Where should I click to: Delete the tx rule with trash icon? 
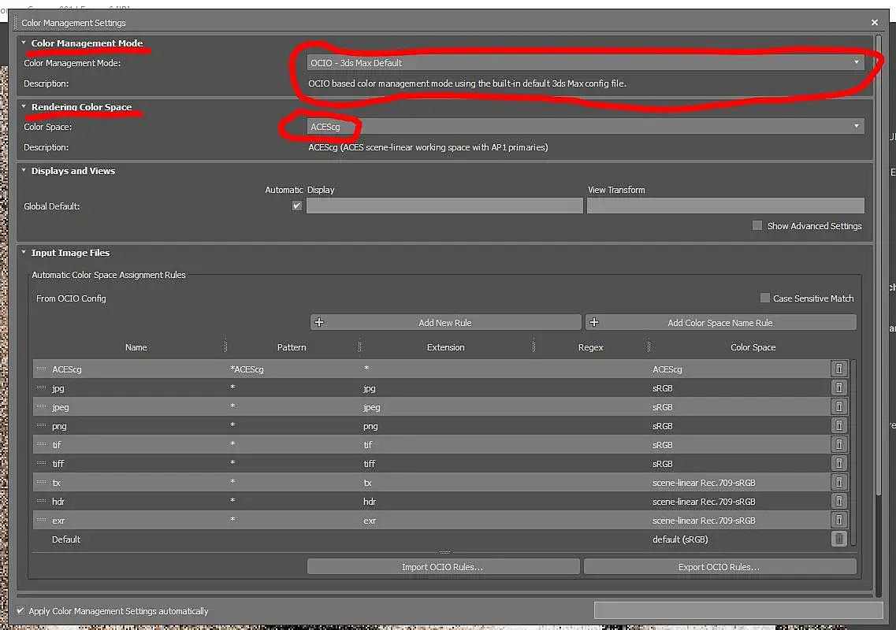point(838,482)
